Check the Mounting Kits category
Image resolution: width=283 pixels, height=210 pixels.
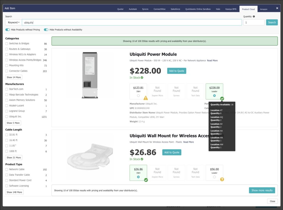(7, 65)
